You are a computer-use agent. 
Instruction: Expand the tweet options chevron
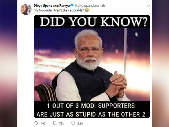click(x=148, y=6)
